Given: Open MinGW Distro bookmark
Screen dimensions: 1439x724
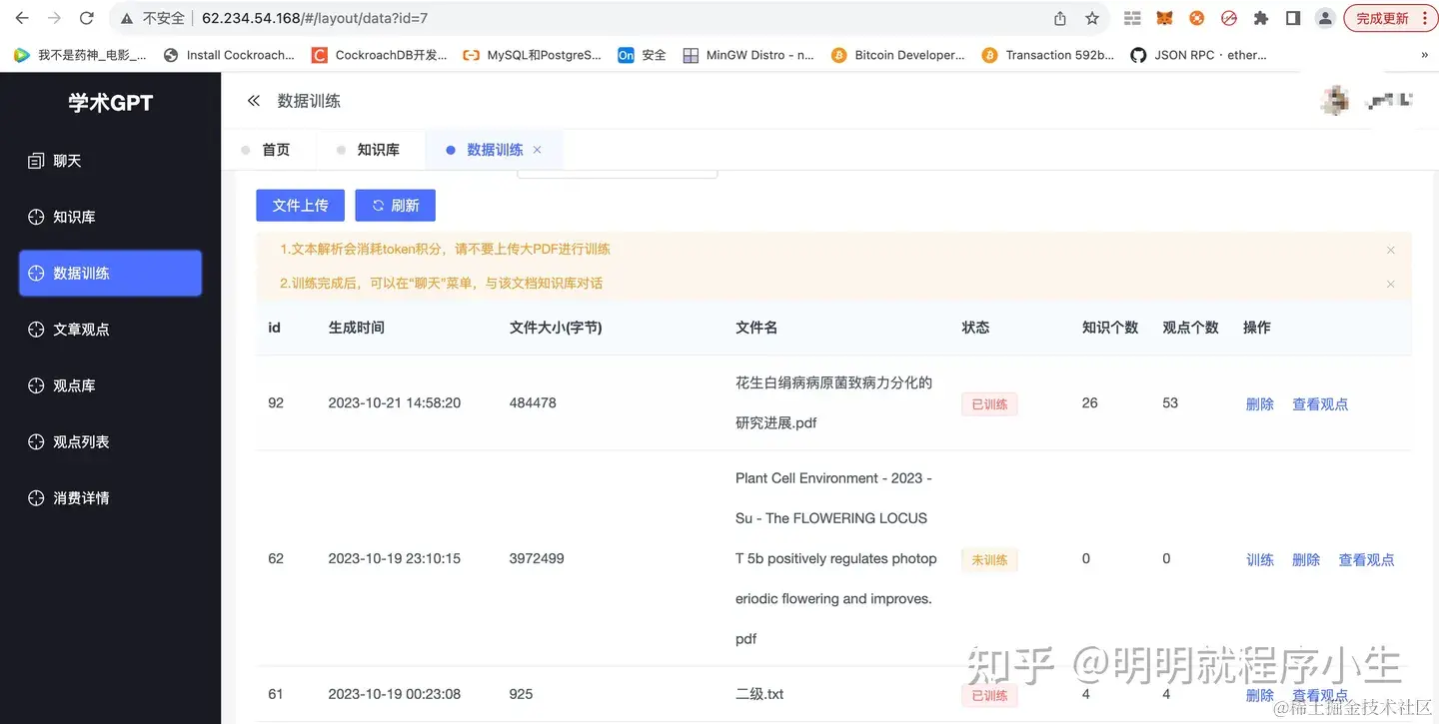Looking at the screenshot, I should [748, 55].
